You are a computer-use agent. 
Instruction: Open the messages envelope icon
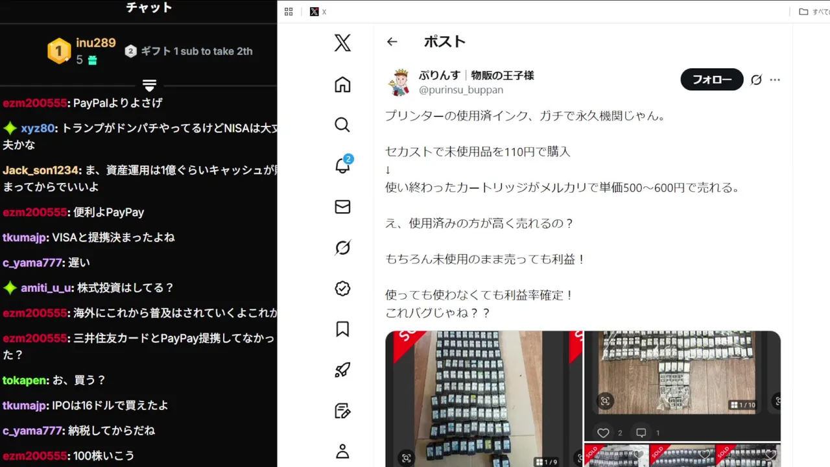342,206
